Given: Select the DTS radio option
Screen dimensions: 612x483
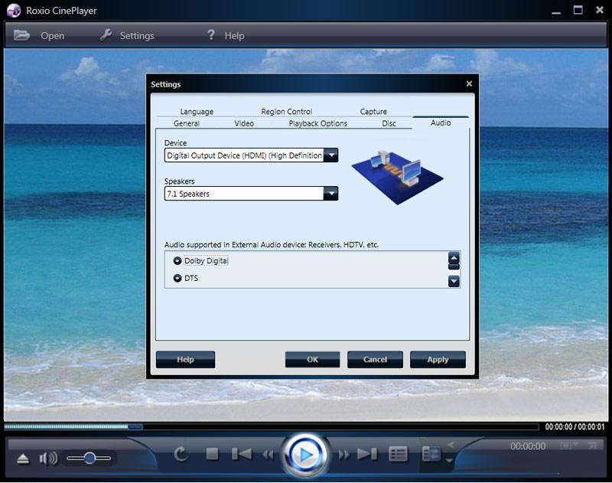Looking at the screenshot, I should tap(177, 278).
